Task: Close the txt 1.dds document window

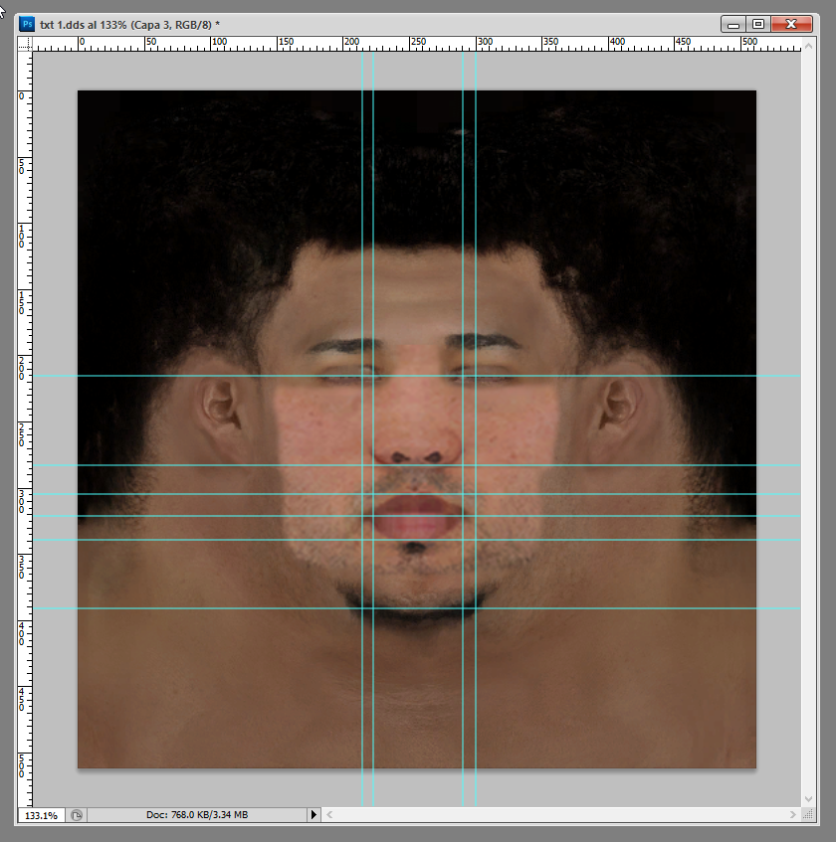Action: pyautogui.click(x=791, y=24)
